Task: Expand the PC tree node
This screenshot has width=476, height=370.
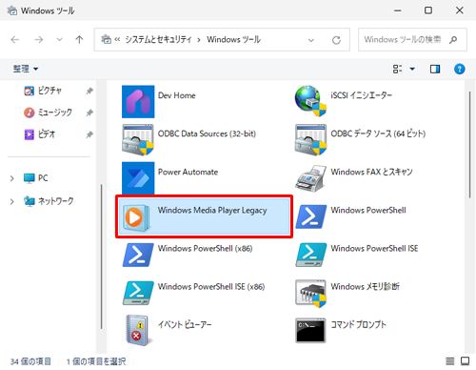Action: (x=11, y=178)
